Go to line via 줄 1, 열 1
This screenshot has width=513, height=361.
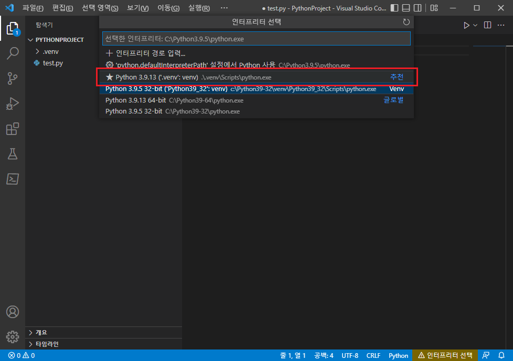[293, 355]
